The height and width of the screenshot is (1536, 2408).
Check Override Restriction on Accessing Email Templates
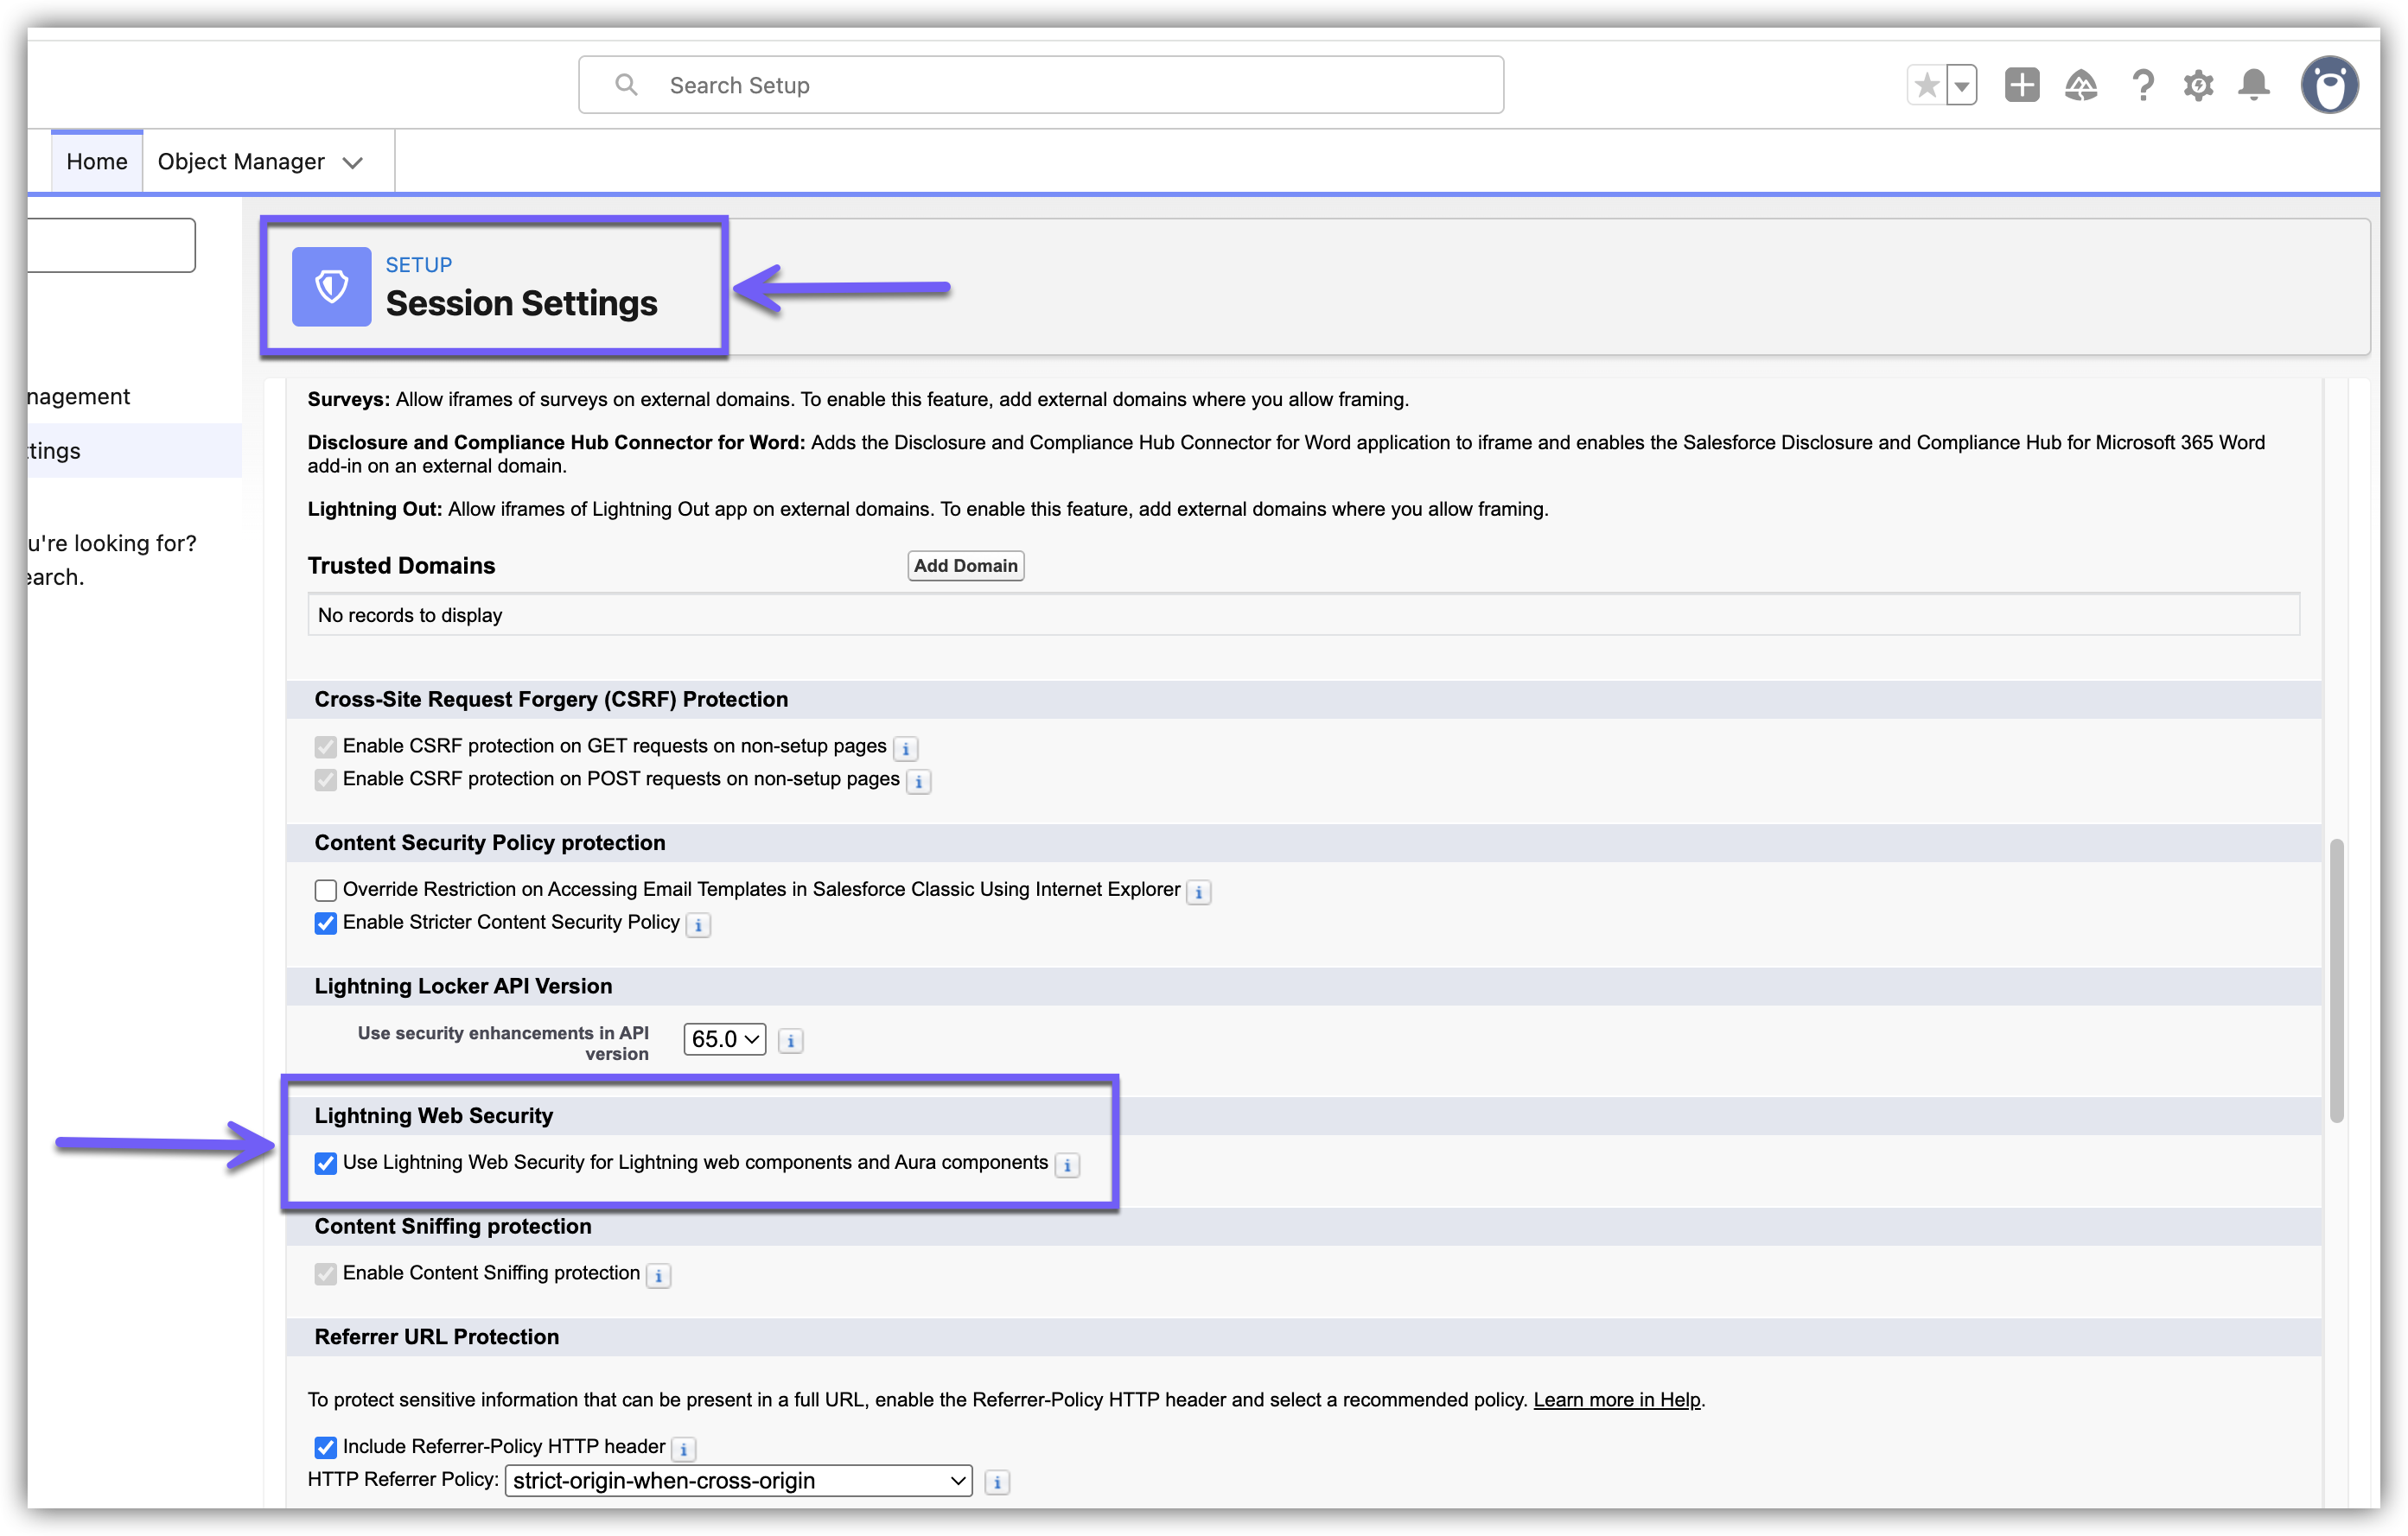325,891
